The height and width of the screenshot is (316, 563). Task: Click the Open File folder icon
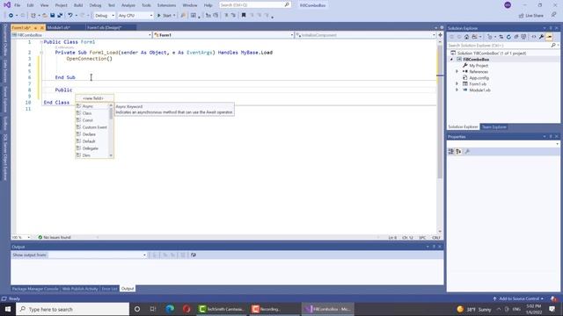(45, 16)
